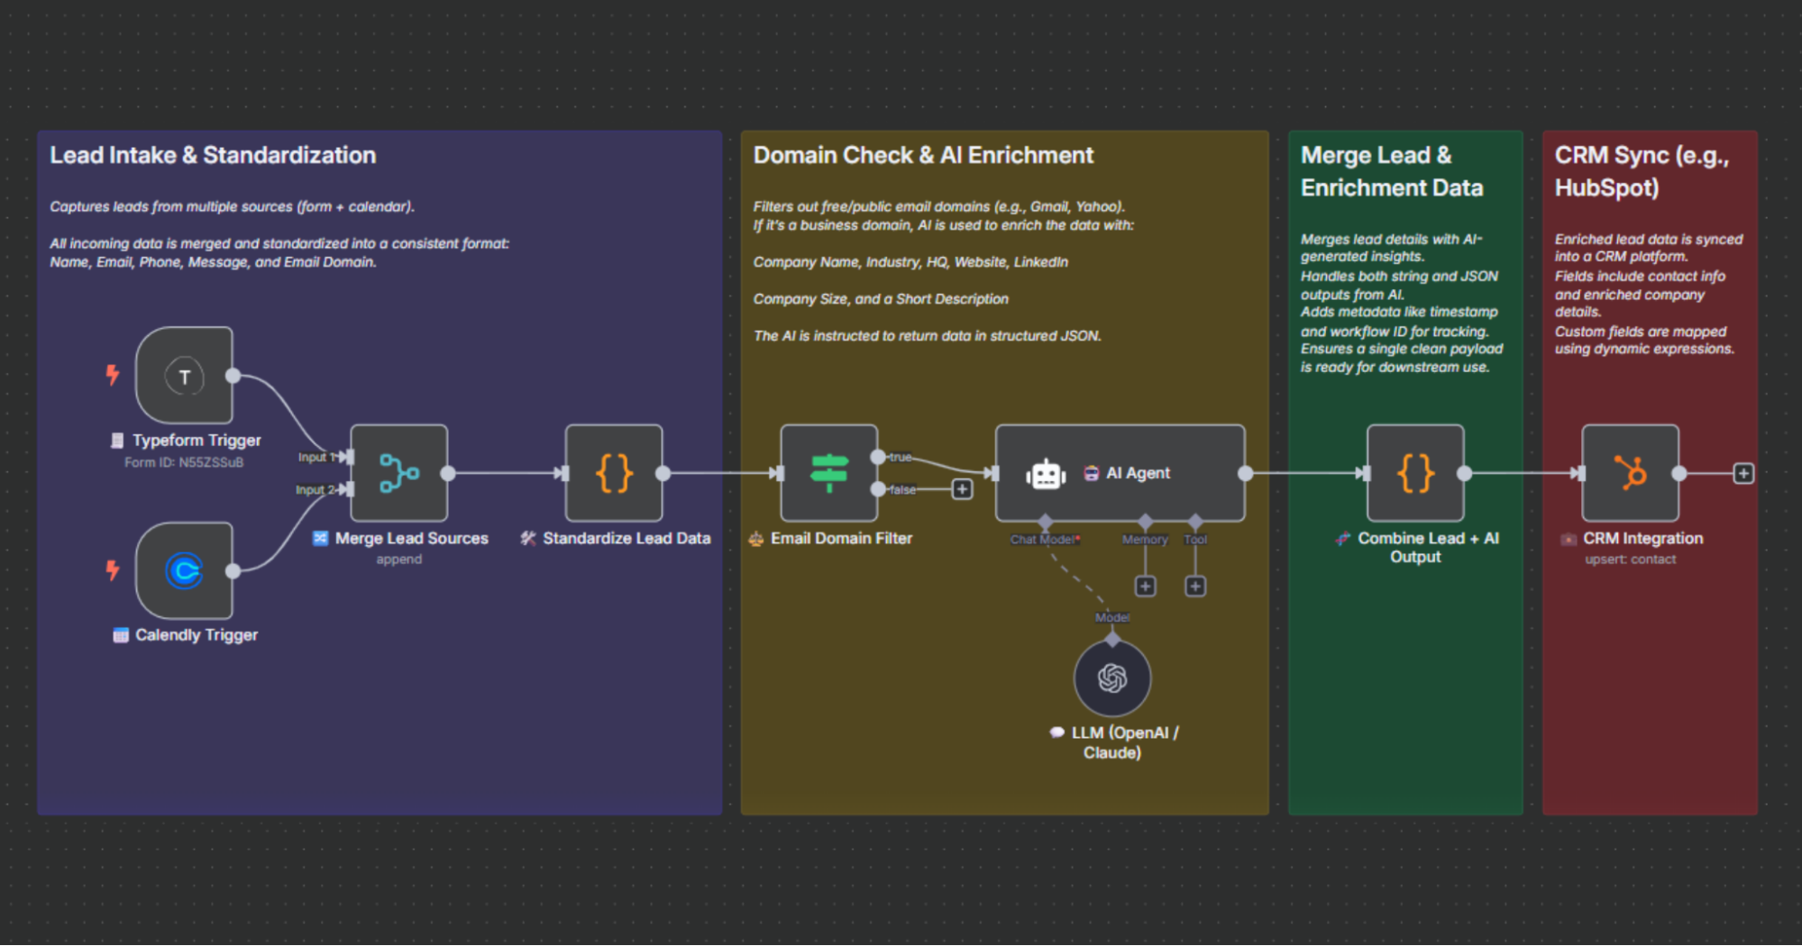Click the Lead Intake & Standardization panel title
The image size is (1802, 946).
pyautogui.click(x=213, y=154)
